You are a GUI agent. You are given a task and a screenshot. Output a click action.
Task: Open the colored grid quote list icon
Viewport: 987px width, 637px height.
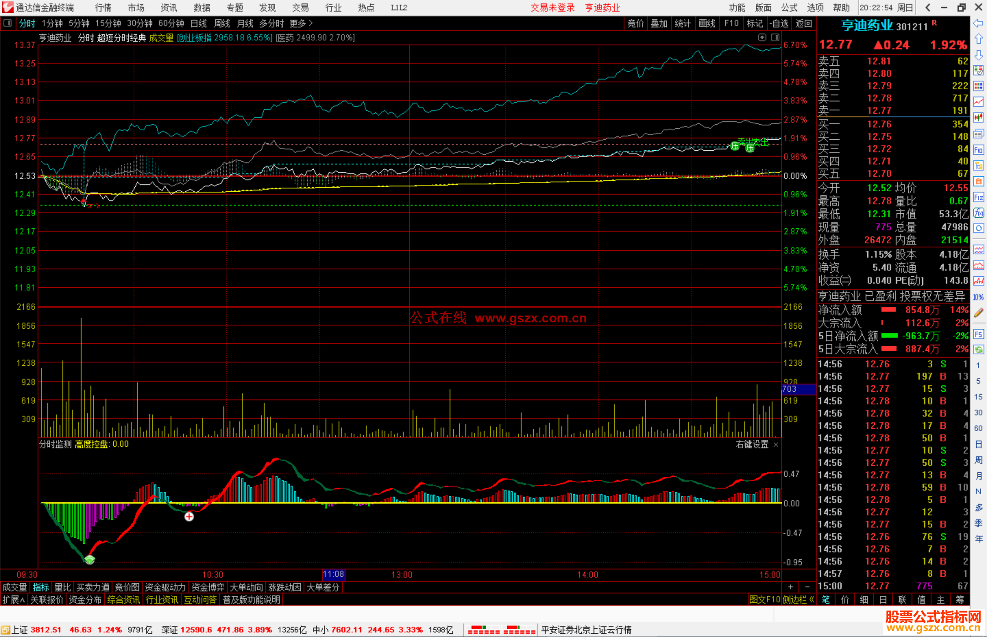point(978,86)
